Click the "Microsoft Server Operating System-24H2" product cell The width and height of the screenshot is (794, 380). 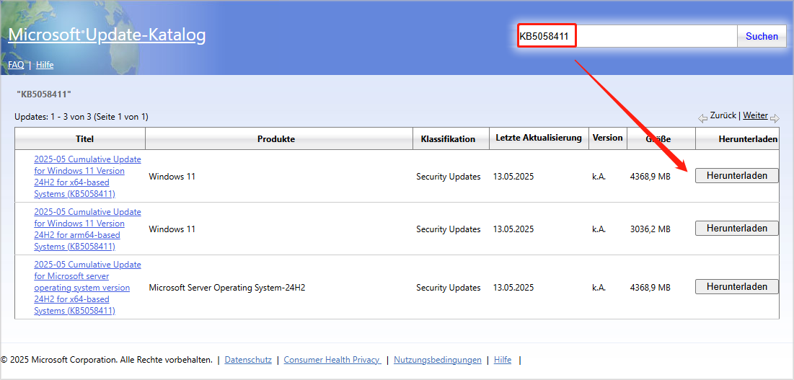(227, 288)
